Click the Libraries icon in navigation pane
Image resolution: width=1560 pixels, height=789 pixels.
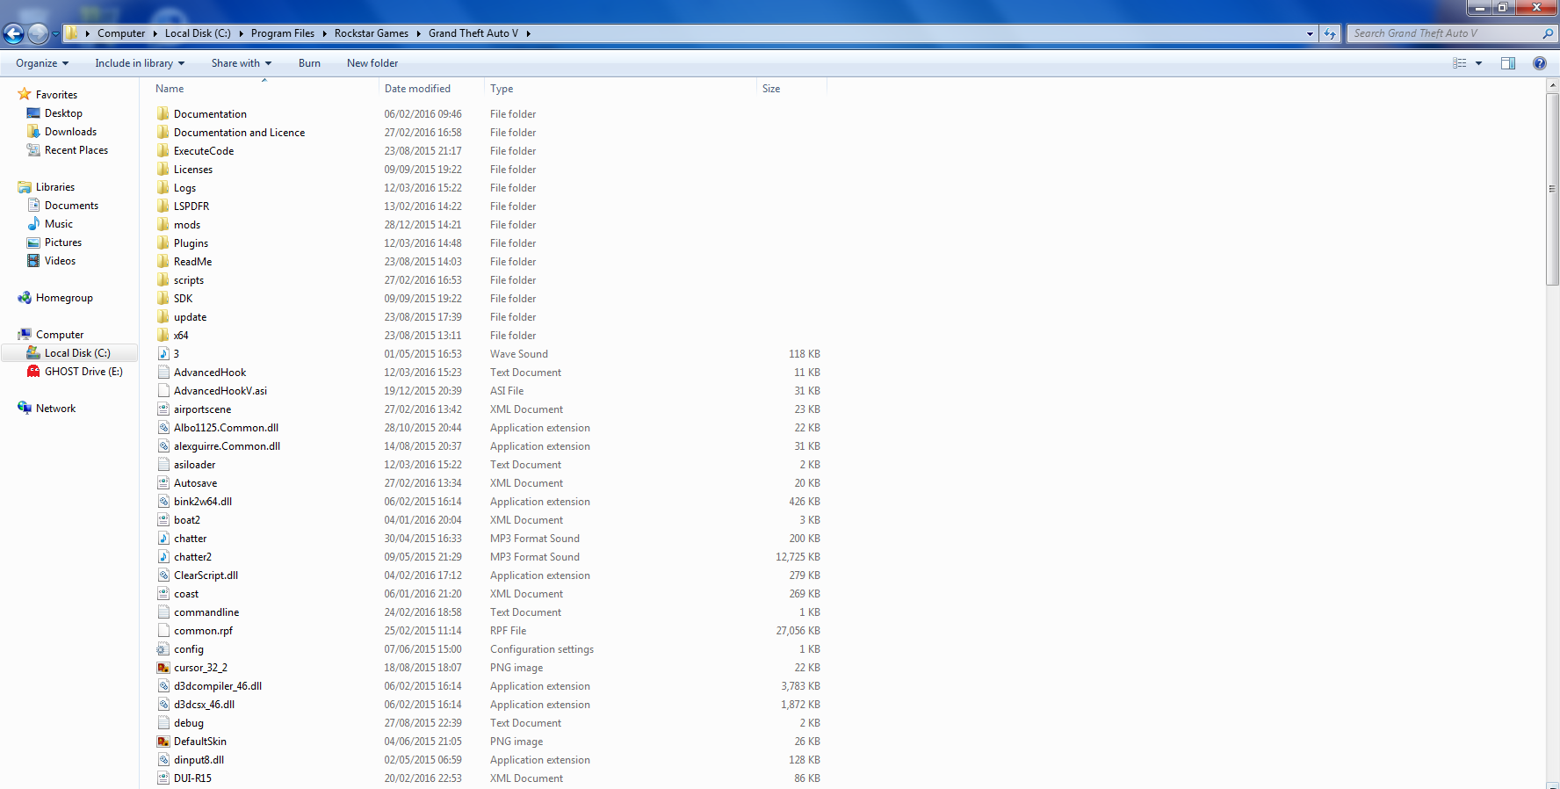tap(25, 186)
